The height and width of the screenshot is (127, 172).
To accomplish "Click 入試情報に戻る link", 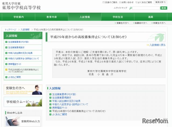I will [156, 45].
